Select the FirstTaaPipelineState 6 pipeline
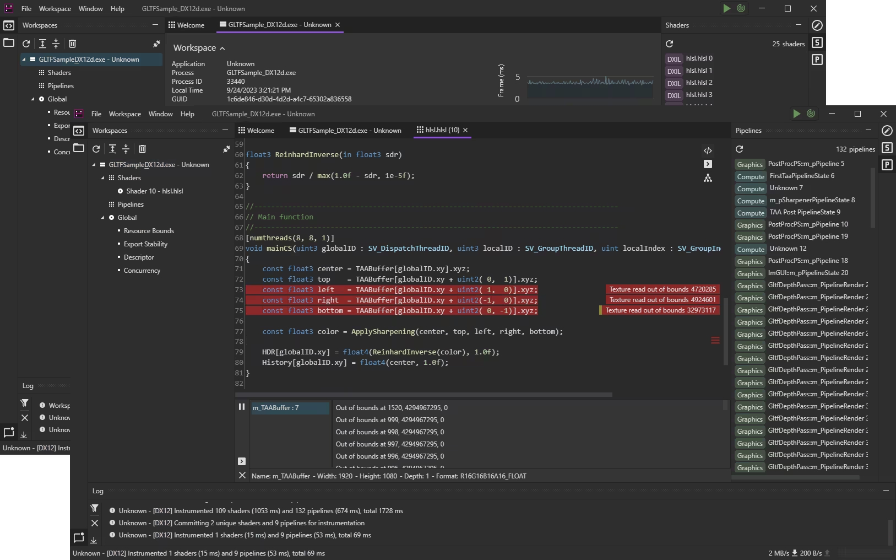The width and height of the screenshot is (896, 560). (802, 176)
